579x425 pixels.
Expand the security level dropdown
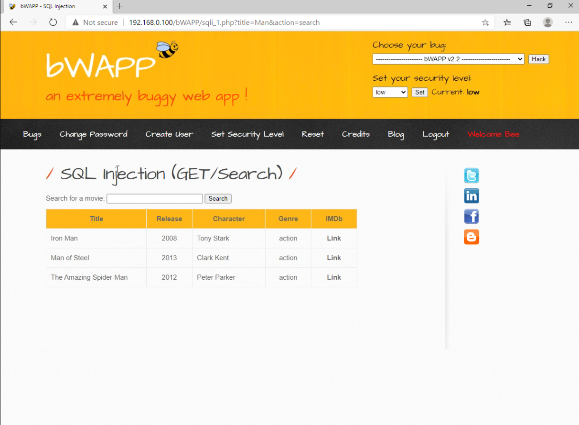(390, 92)
